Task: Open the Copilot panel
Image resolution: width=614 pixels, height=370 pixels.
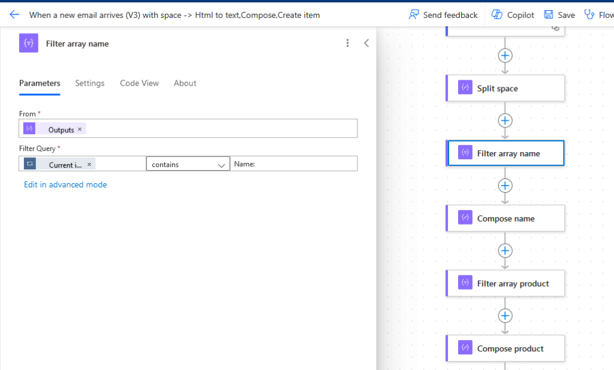Action: 513,15
